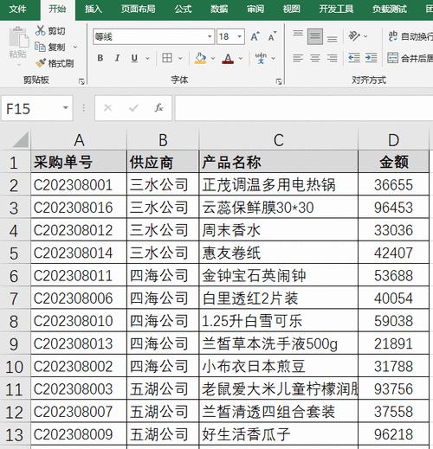The image size is (433, 449).
Task: Open the font name dropdown
Action: (x=210, y=36)
